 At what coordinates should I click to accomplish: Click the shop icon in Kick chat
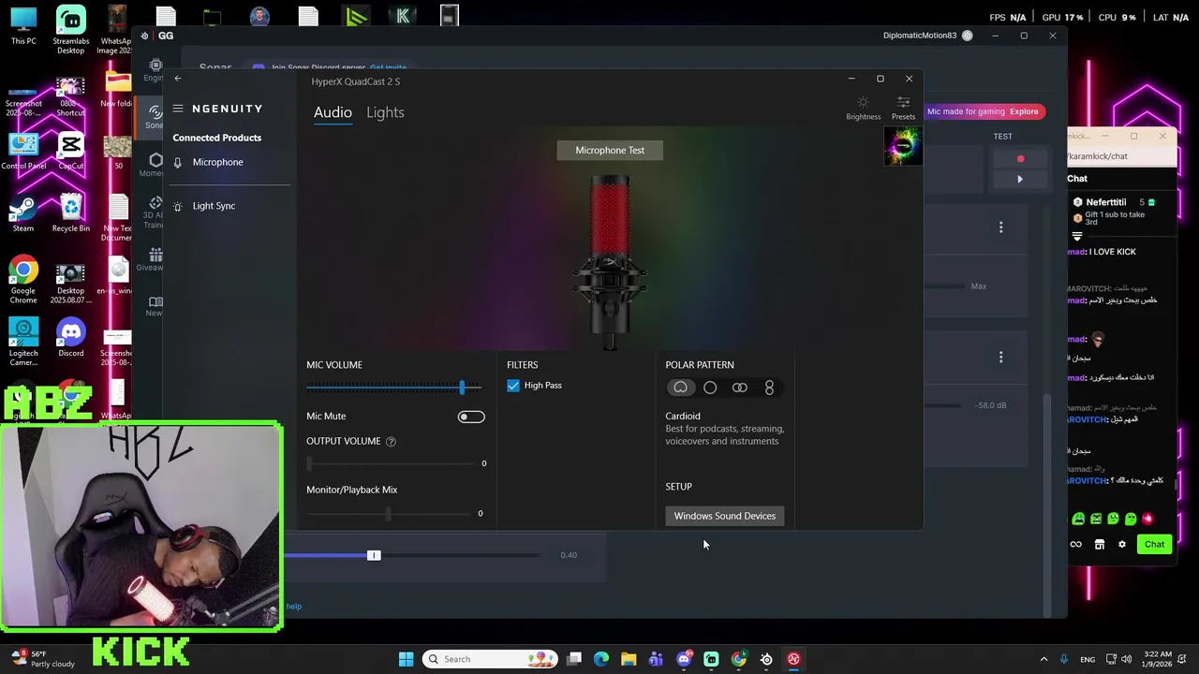1099,545
